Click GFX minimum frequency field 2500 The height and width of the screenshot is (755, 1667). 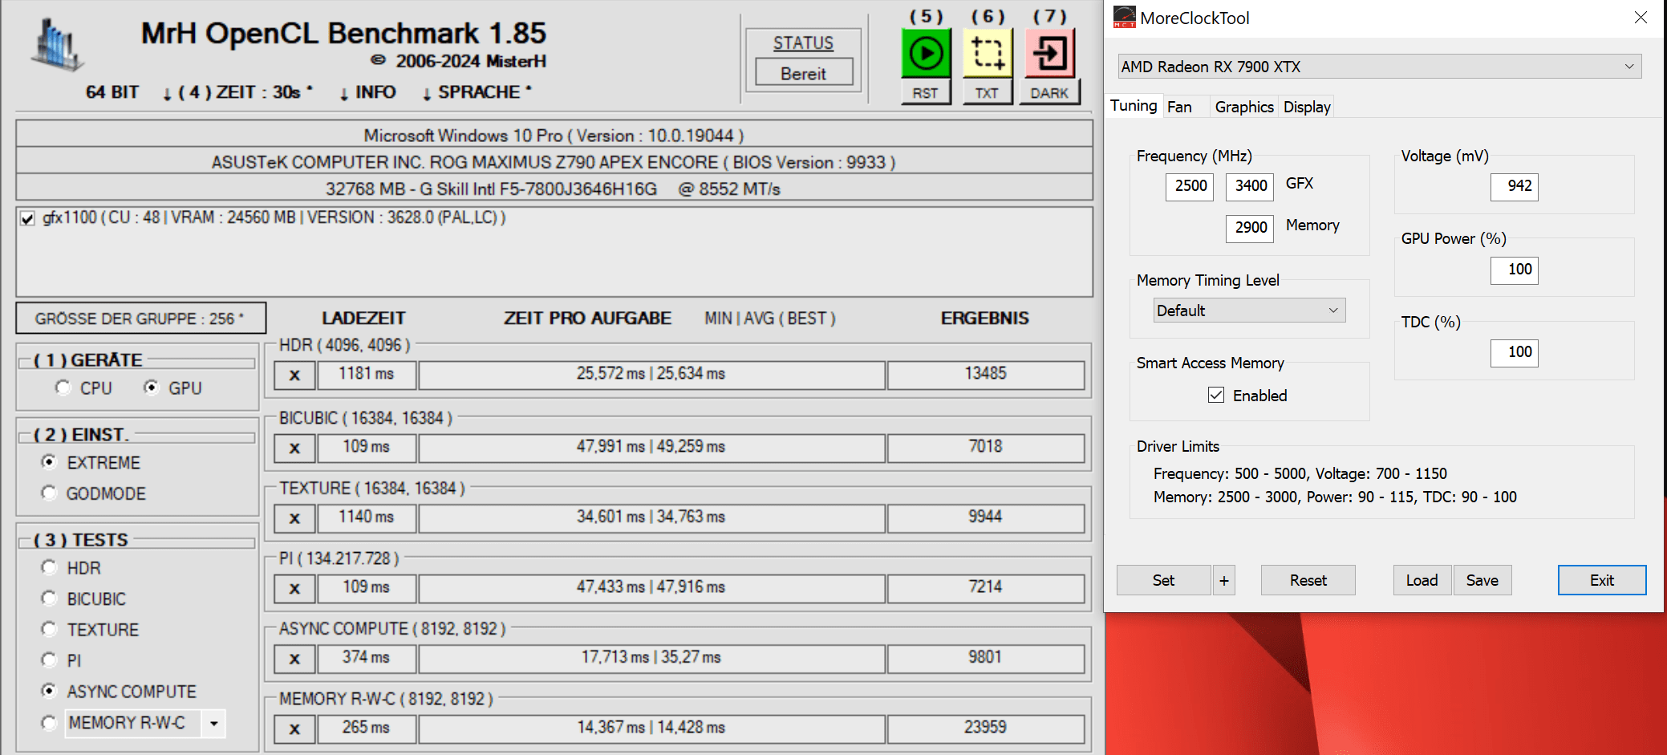1190,186
